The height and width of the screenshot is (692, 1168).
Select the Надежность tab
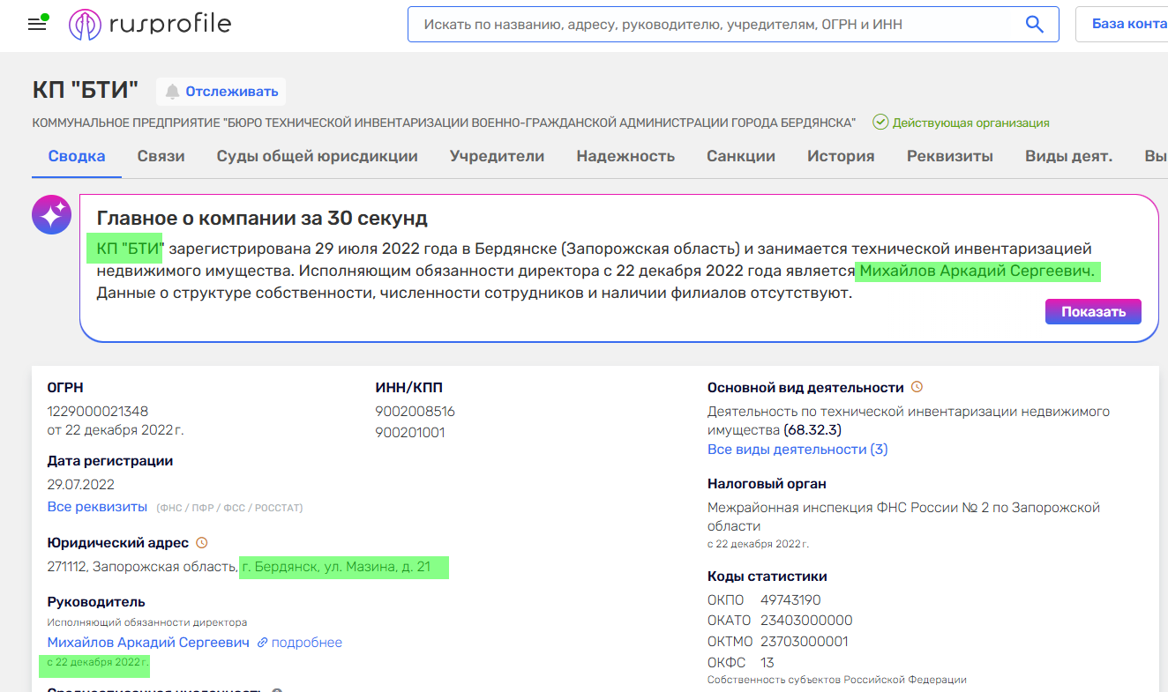pos(625,156)
